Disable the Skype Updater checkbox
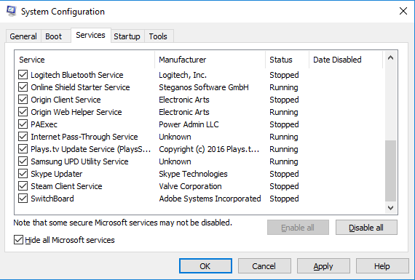 pyautogui.click(x=23, y=174)
